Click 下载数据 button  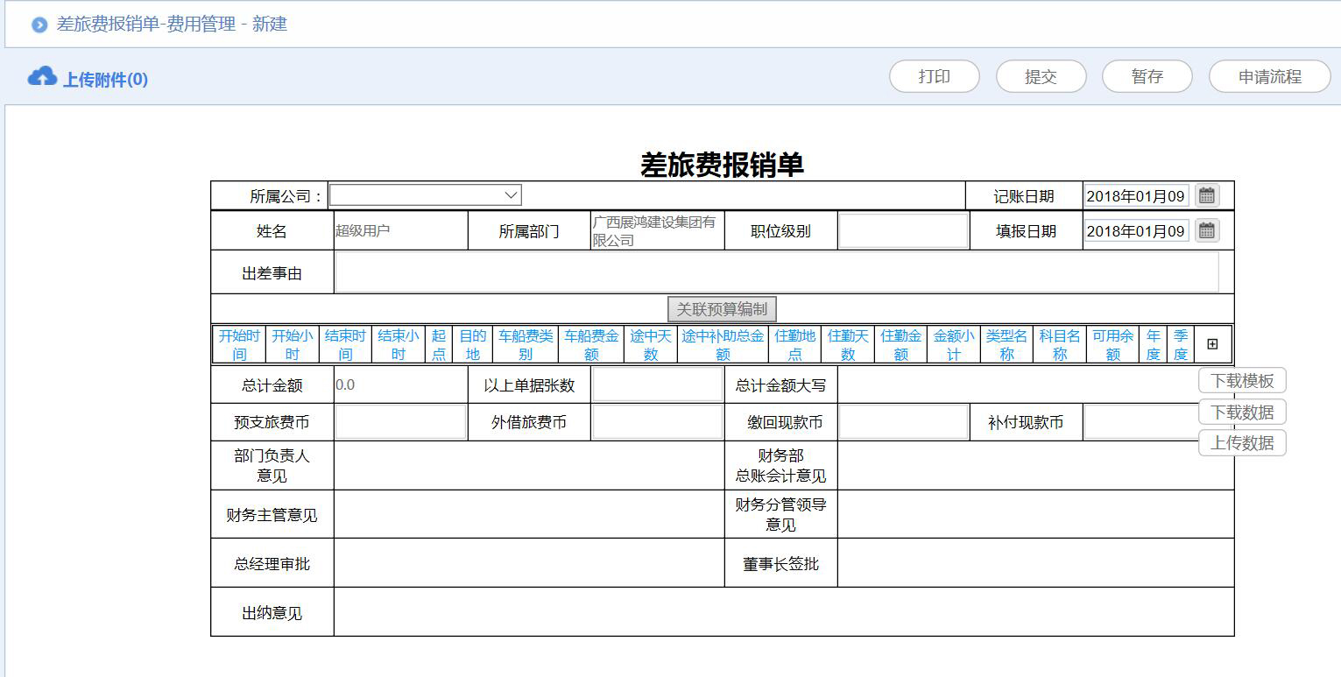pos(1241,413)
